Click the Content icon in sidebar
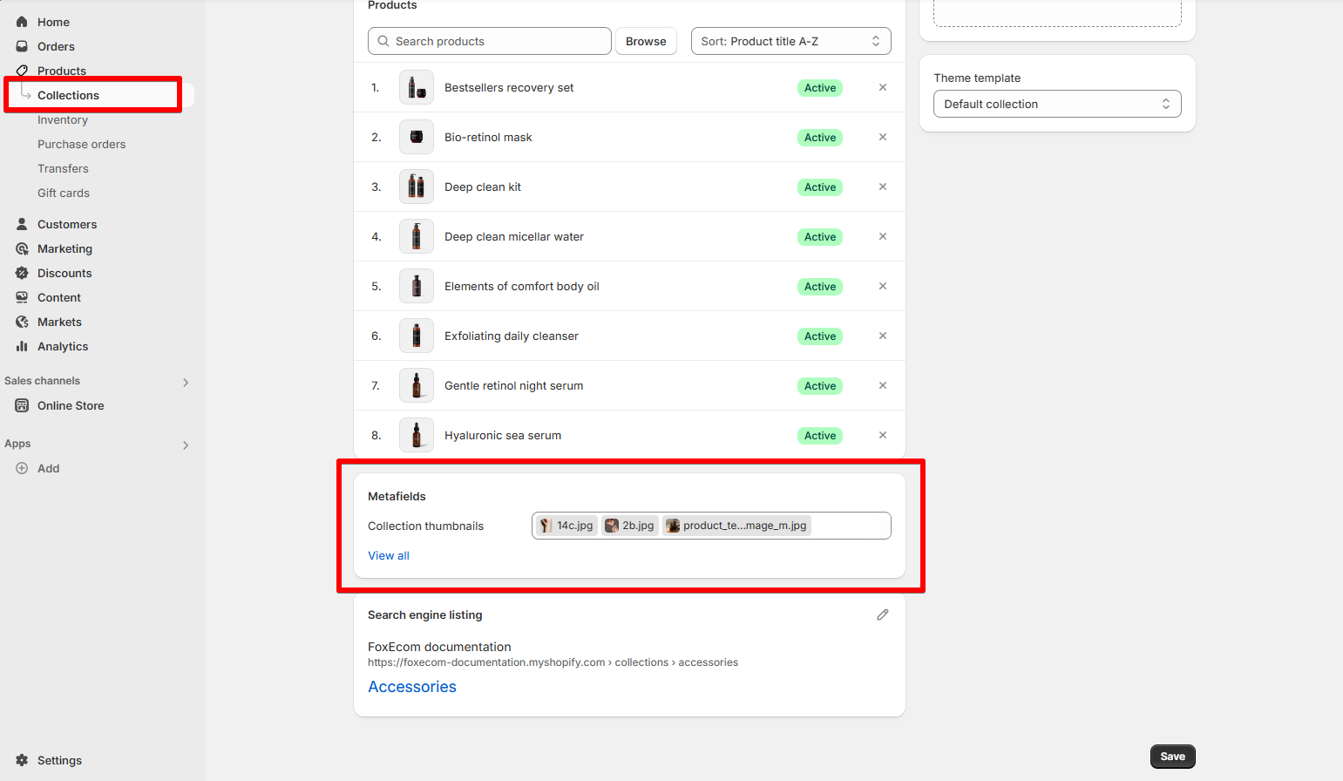Screen dimensions: 1343x781 (x=22, y=297)
